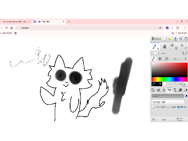Choose the blob-shaped brush type
The height and width of the screenshot is (141, 188).
pyautogui.click(x=181, y=90)
